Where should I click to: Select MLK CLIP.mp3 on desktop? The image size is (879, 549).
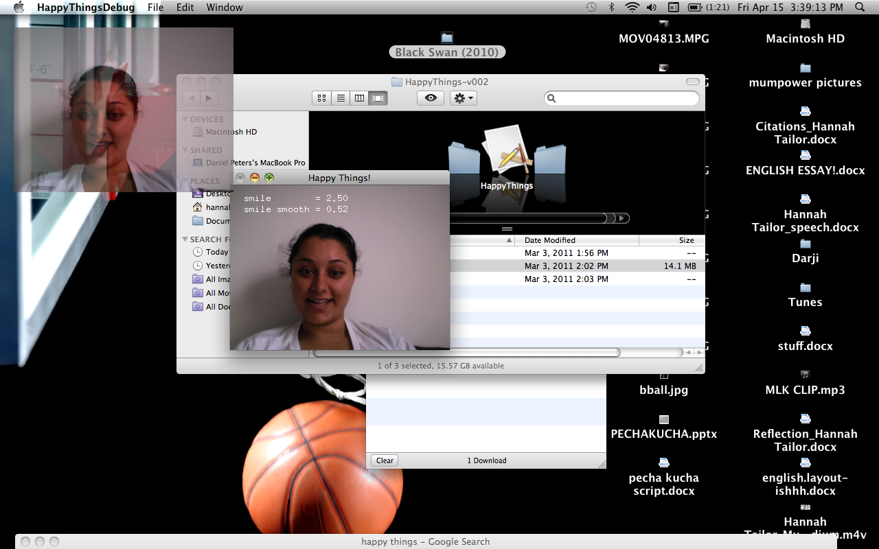click(806, 384)
